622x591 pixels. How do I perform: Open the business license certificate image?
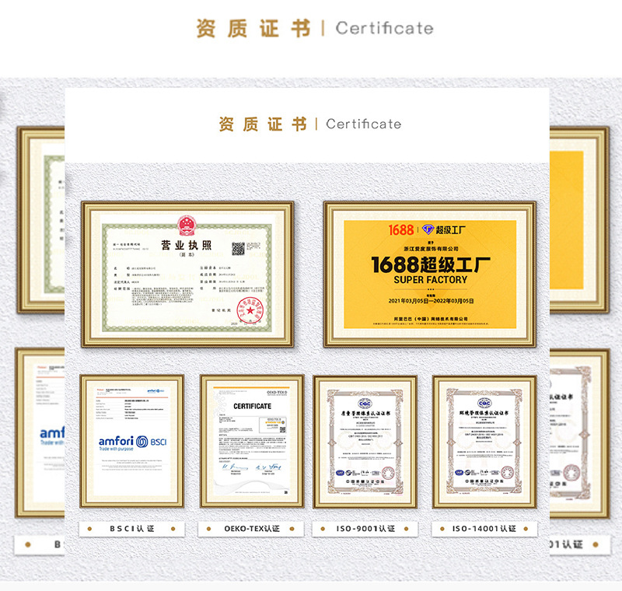click(x=187, y=274)
